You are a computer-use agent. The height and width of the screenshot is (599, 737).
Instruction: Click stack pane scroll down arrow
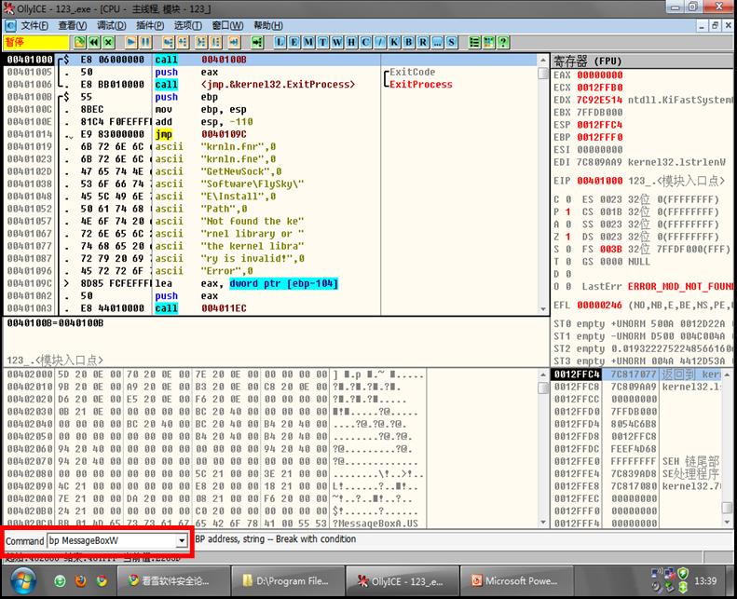coord(727,522)
